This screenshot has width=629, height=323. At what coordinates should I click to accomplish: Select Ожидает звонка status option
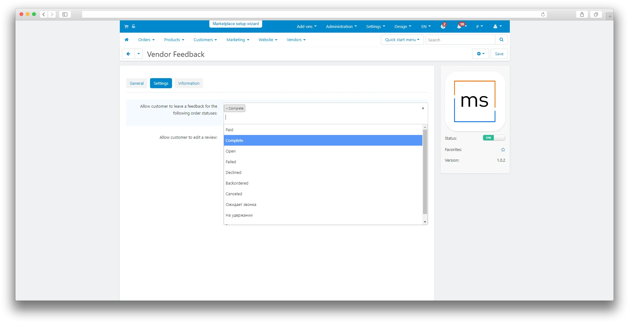click(323, 204)
